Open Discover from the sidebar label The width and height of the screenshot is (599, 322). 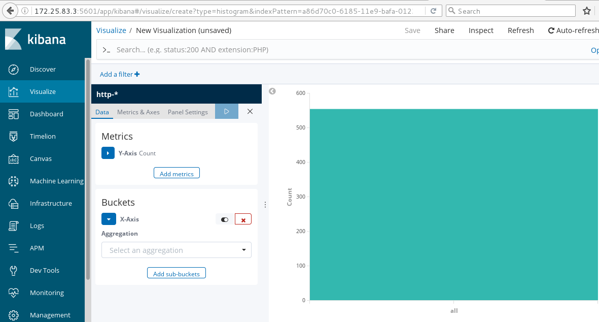[x=43, y=69]
